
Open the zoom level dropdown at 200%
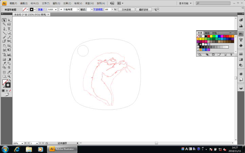(x=22, y=144)
